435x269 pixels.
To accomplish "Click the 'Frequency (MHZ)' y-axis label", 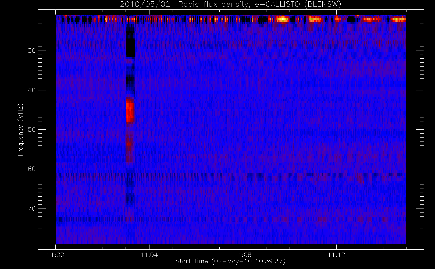I will [x=21, y=130].
